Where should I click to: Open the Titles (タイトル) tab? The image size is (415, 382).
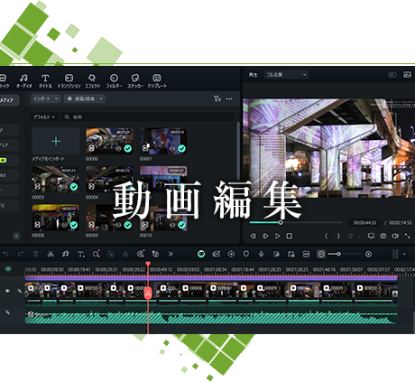pos(45,81)
